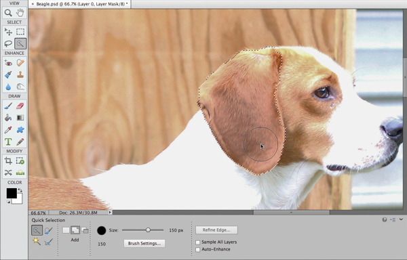Close the Beagle.psd document tab

[33, 4]
